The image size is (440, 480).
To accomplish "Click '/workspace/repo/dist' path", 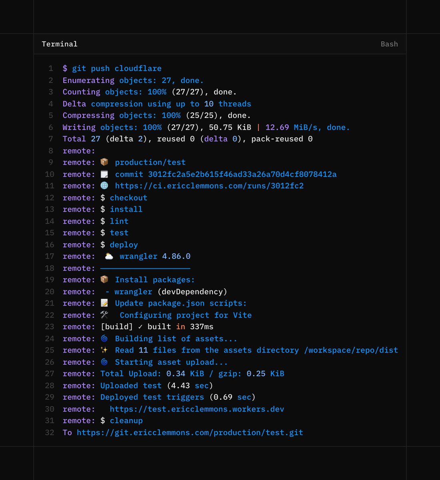I will tap(351, 350).
